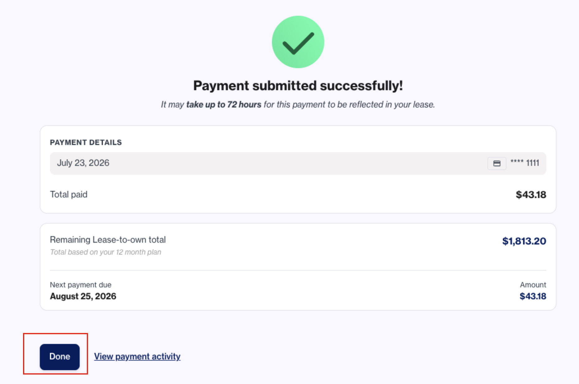579x384 pixels.
Task: Click the July 23, 2026 payment date
Action: [x=83, y=163]
